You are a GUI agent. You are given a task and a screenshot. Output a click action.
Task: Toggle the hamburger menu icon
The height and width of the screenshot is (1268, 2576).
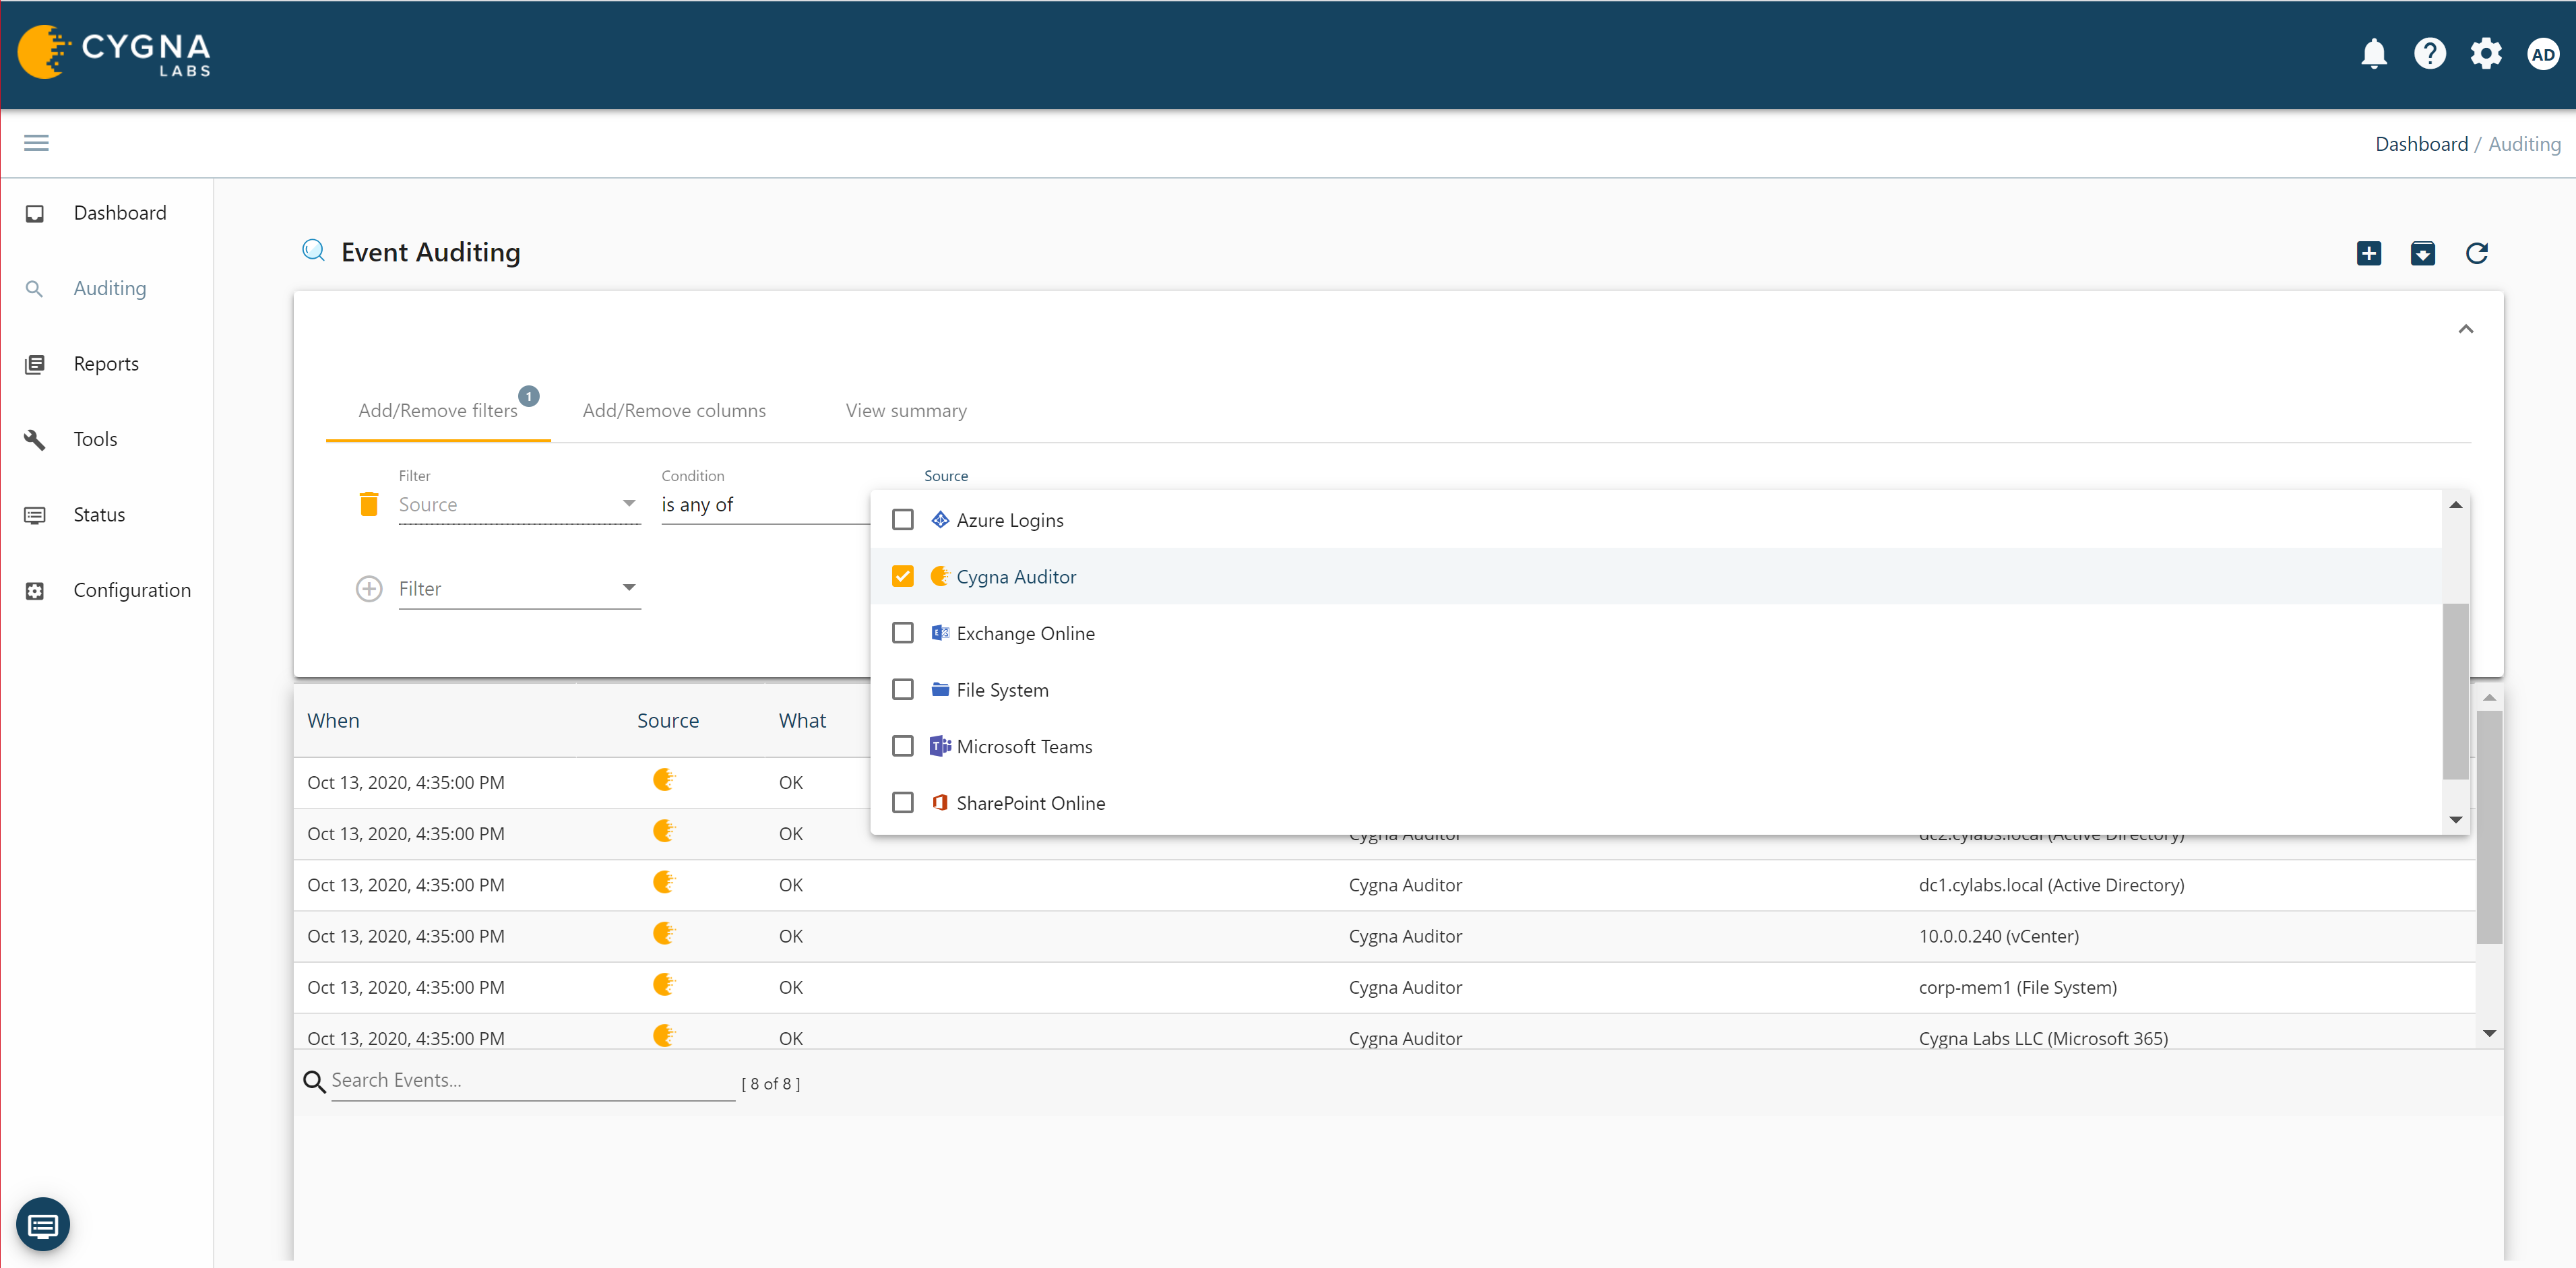tap(36, 143)
